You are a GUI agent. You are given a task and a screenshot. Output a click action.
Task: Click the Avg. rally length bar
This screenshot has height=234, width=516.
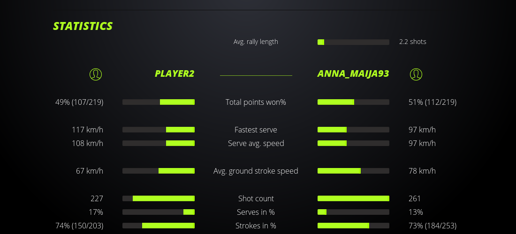point(353,42)
